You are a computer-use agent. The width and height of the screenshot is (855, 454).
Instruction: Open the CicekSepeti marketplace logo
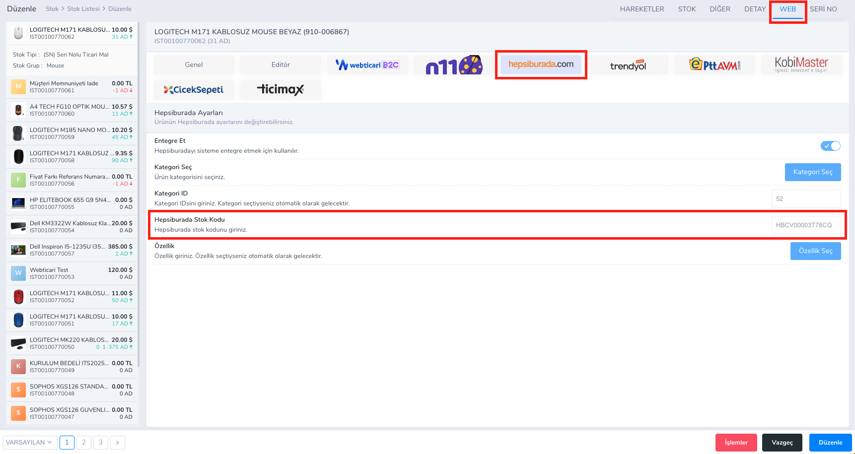pyautogui.click(x=194, y=90)
